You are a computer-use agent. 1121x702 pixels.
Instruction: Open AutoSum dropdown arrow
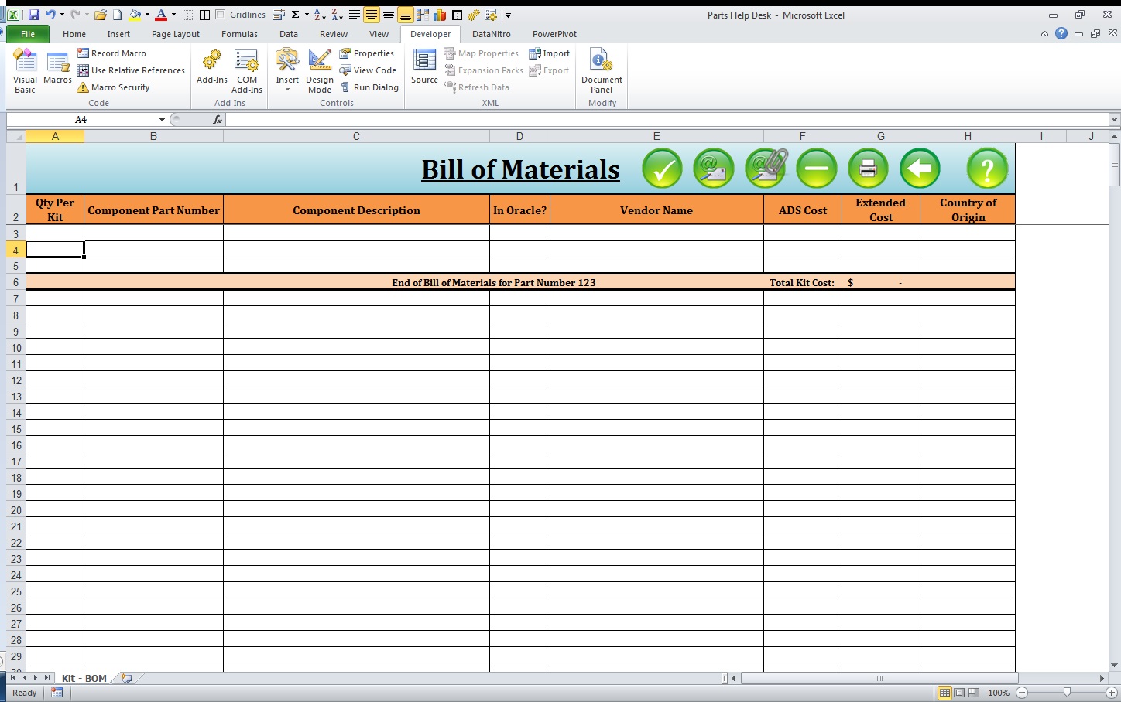(x=307, y=15)
